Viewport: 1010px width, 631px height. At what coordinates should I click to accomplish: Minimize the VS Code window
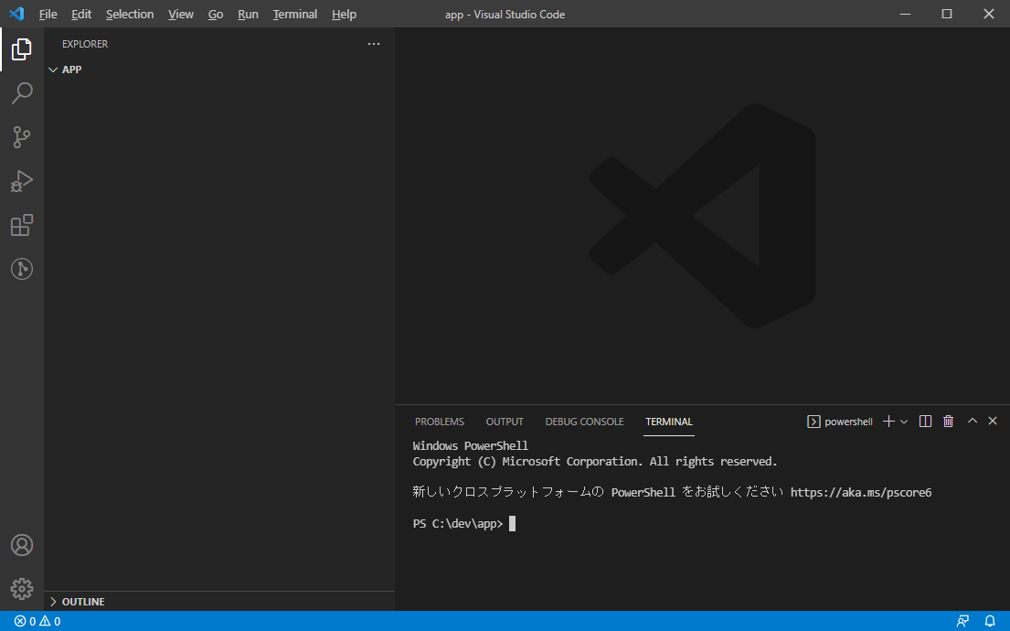[905, 14]
